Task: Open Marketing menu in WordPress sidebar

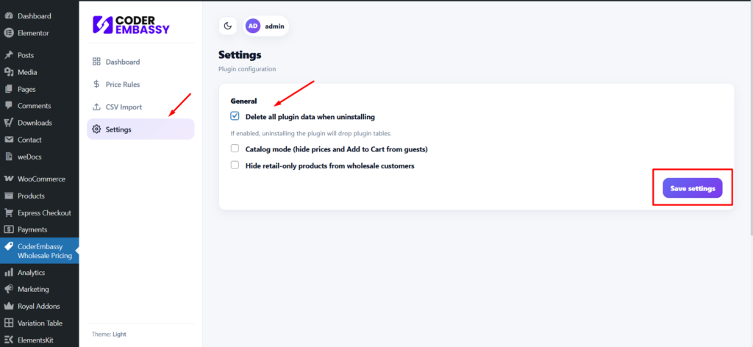Action: click(x=33, y=289)
